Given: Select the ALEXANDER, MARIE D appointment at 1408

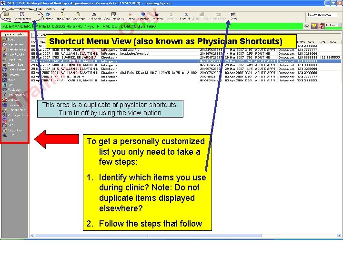Looking at the screenshot, I should [x=185, y=65].
